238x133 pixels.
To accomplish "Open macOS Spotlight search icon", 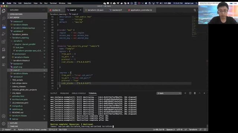I will tap(196, 3).
